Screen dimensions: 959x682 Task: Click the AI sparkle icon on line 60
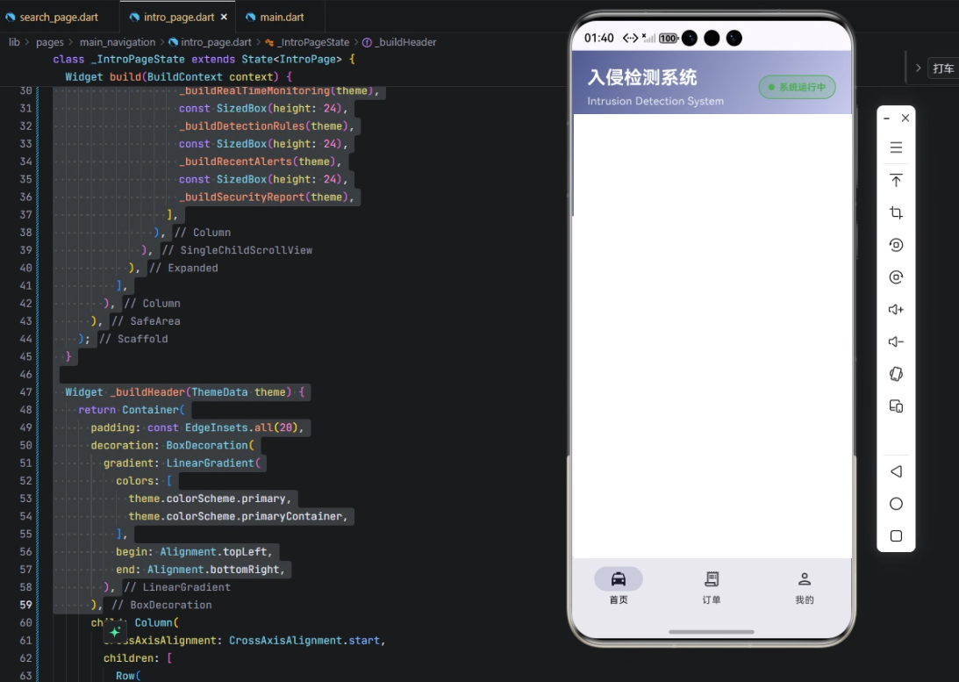point(114,633)
